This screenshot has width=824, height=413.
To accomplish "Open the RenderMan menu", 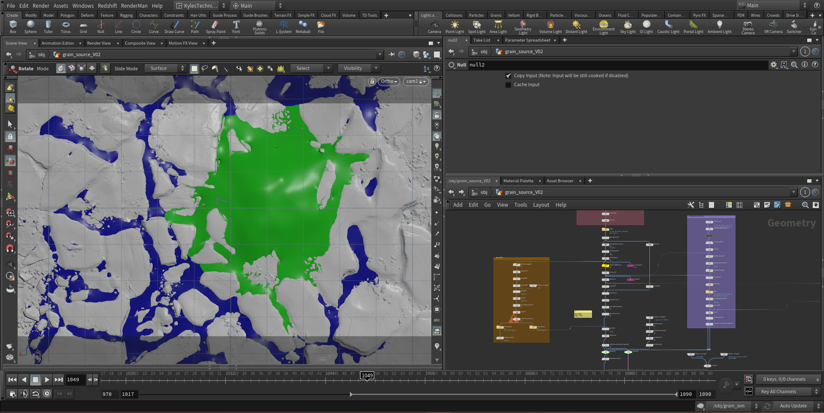I will (x=134, y=6).
